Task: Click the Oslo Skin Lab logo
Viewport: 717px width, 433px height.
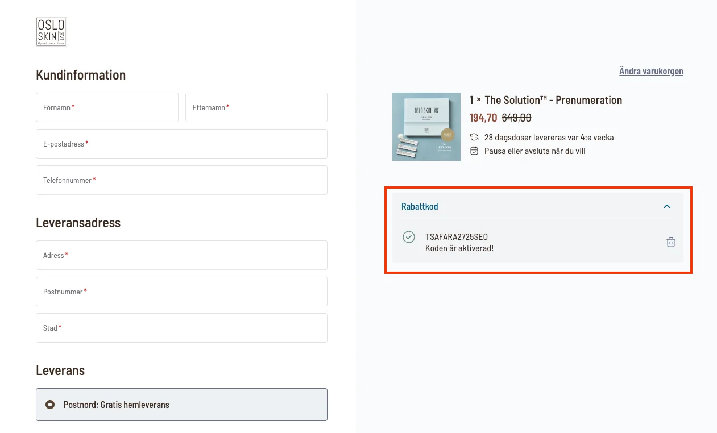Action: click(x=51, y=32)
